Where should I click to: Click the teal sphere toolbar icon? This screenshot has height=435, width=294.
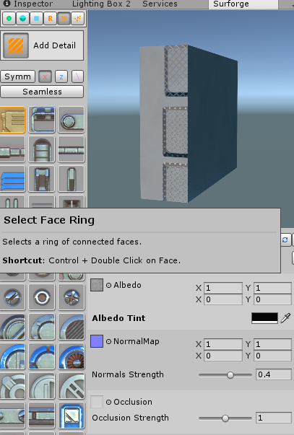(x=23, y=19)
